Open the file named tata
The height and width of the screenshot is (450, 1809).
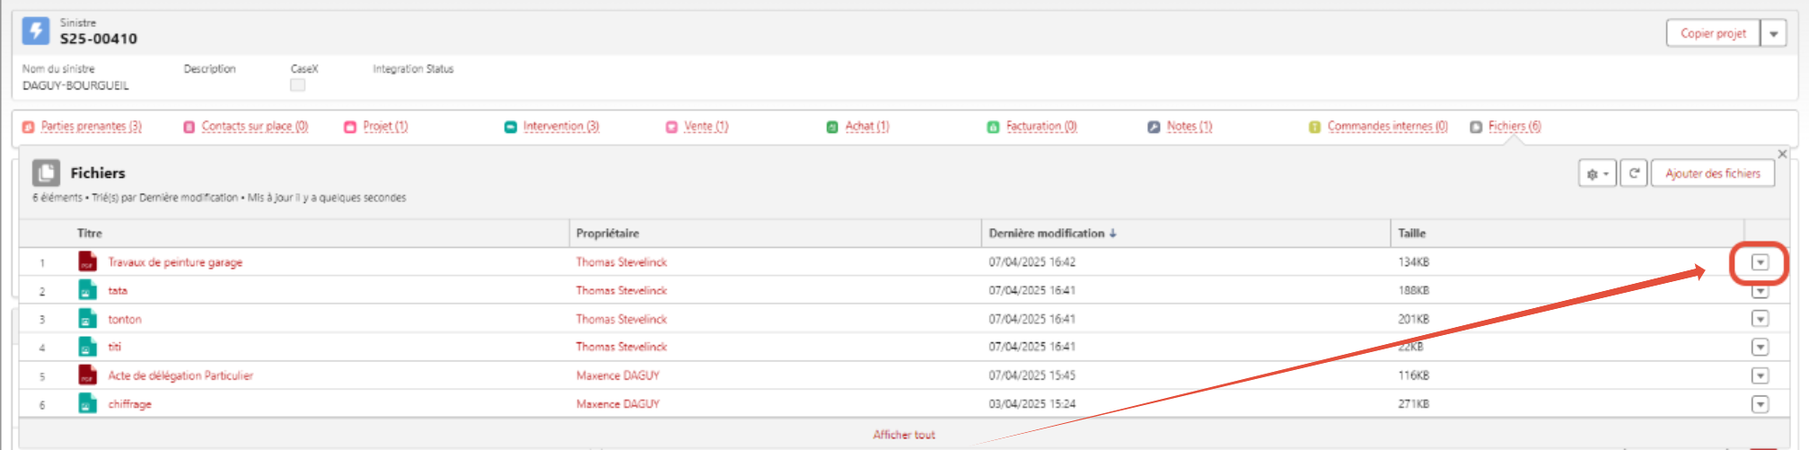(118, 291)
